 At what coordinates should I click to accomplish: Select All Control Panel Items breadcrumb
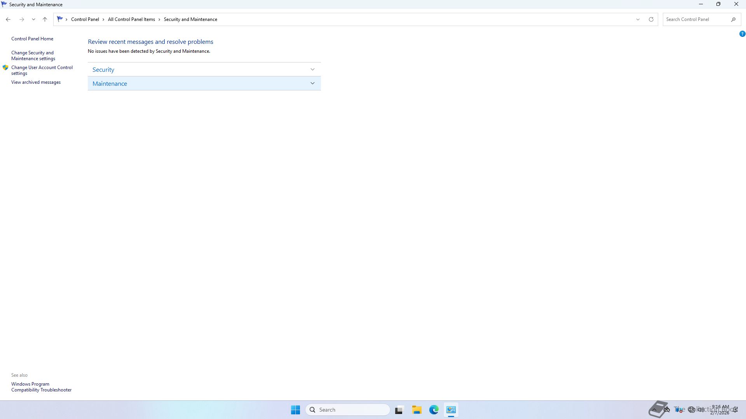click(x=131, y=19)
